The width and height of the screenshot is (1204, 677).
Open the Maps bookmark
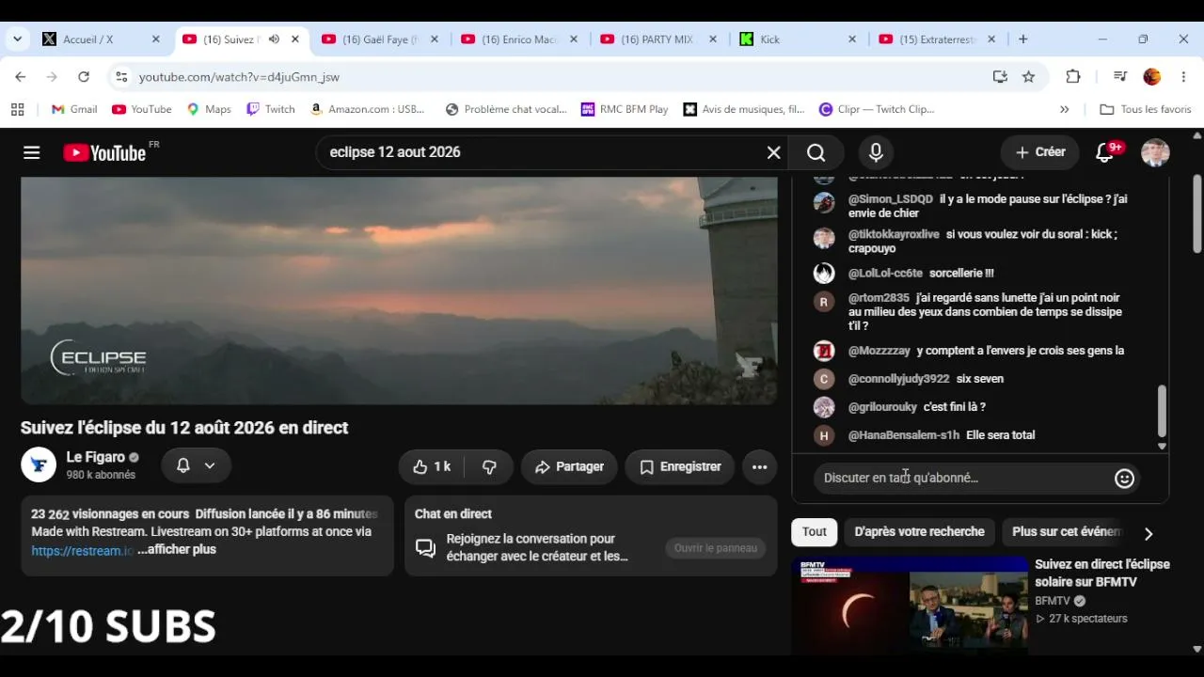[209, 109]
